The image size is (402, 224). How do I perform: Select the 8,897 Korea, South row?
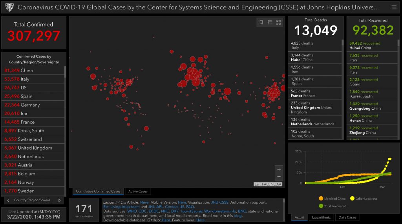click(x=33, y=131)
